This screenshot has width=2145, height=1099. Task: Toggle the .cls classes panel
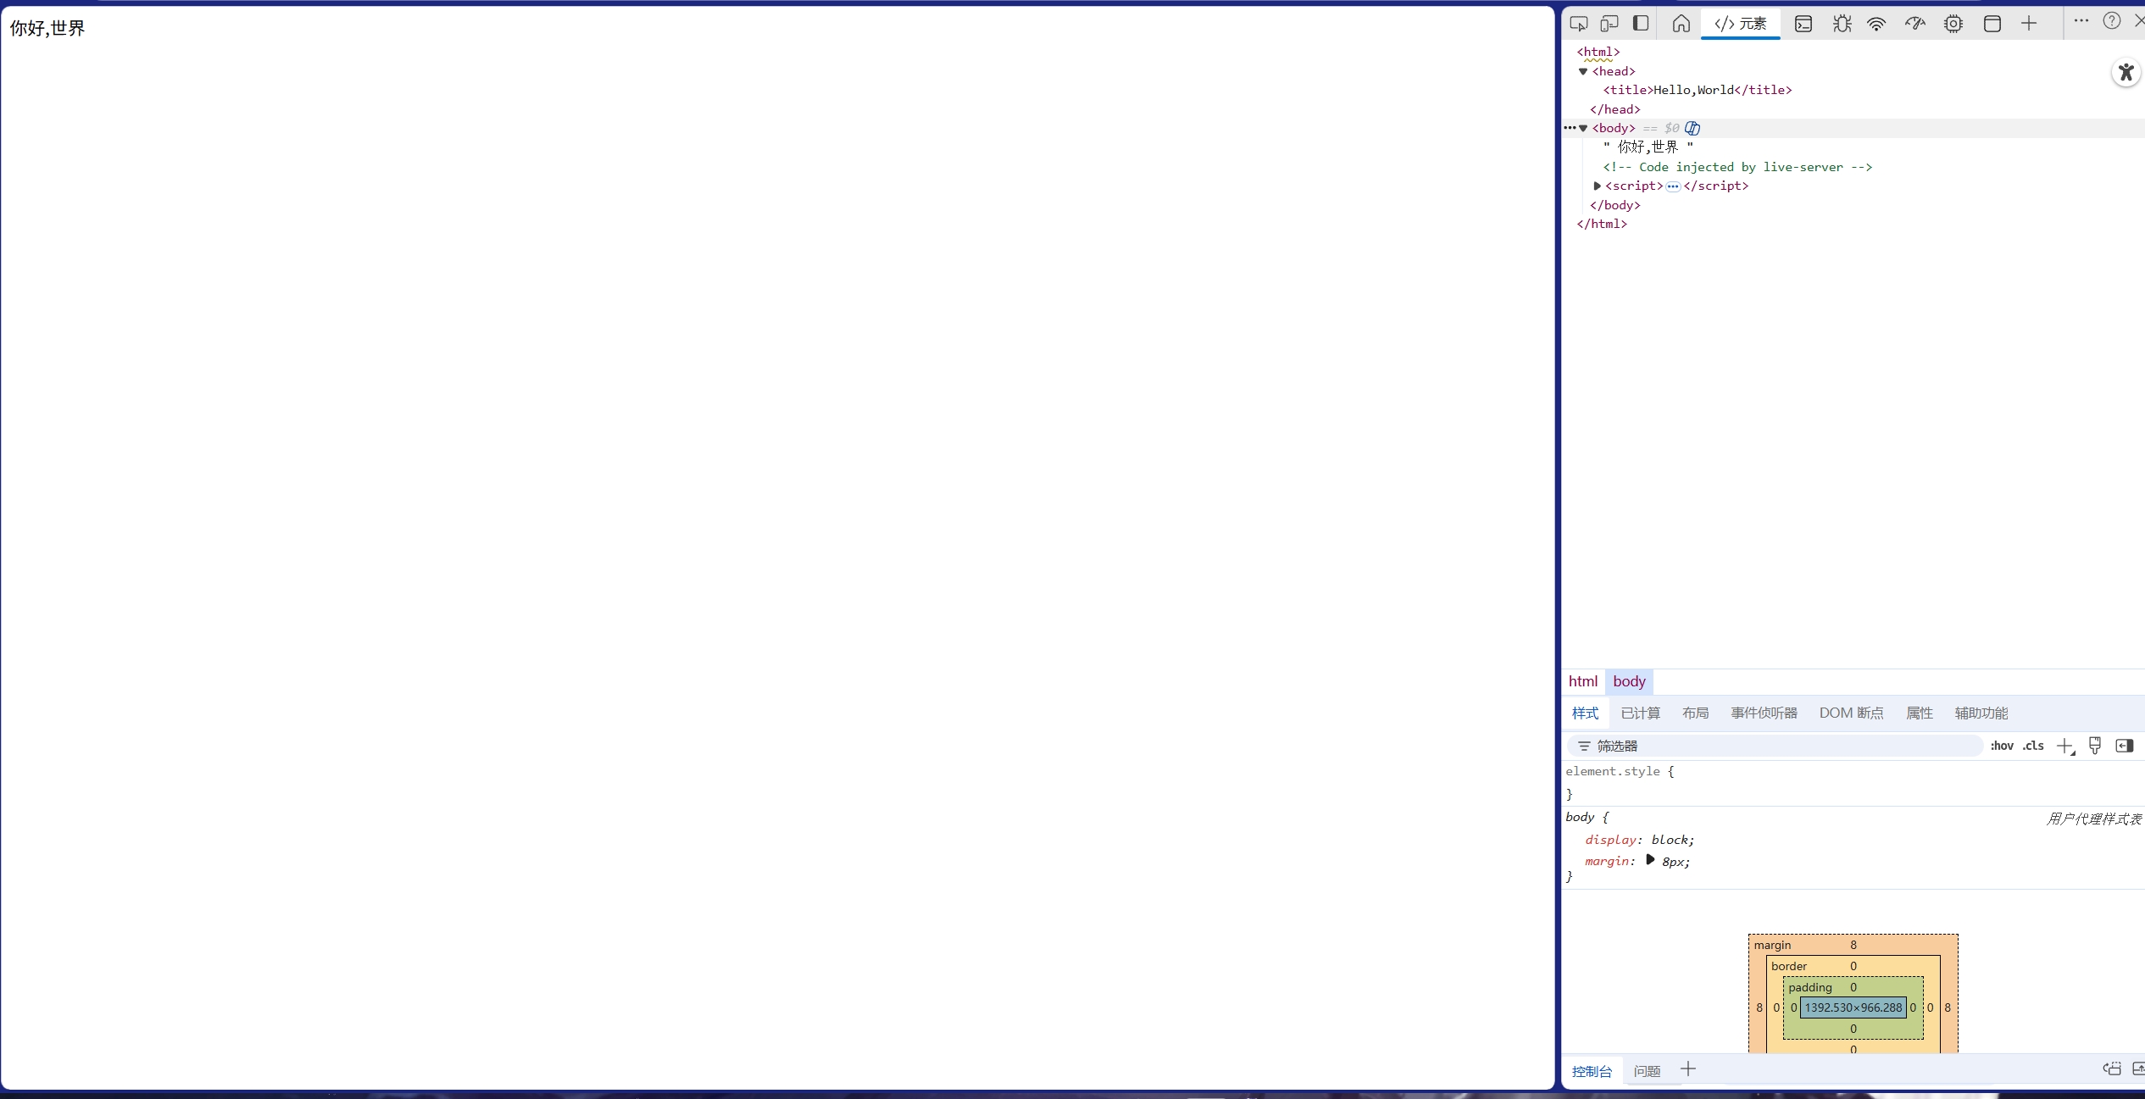pos(2033,746)
